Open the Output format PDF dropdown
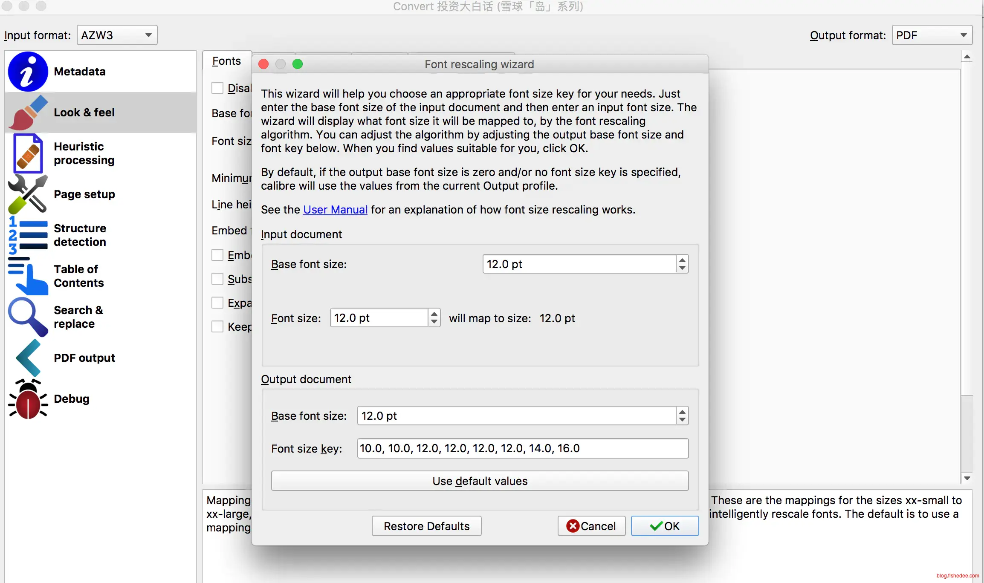The height and width of the screenshot is (583, 984). (x=932, y=35)
